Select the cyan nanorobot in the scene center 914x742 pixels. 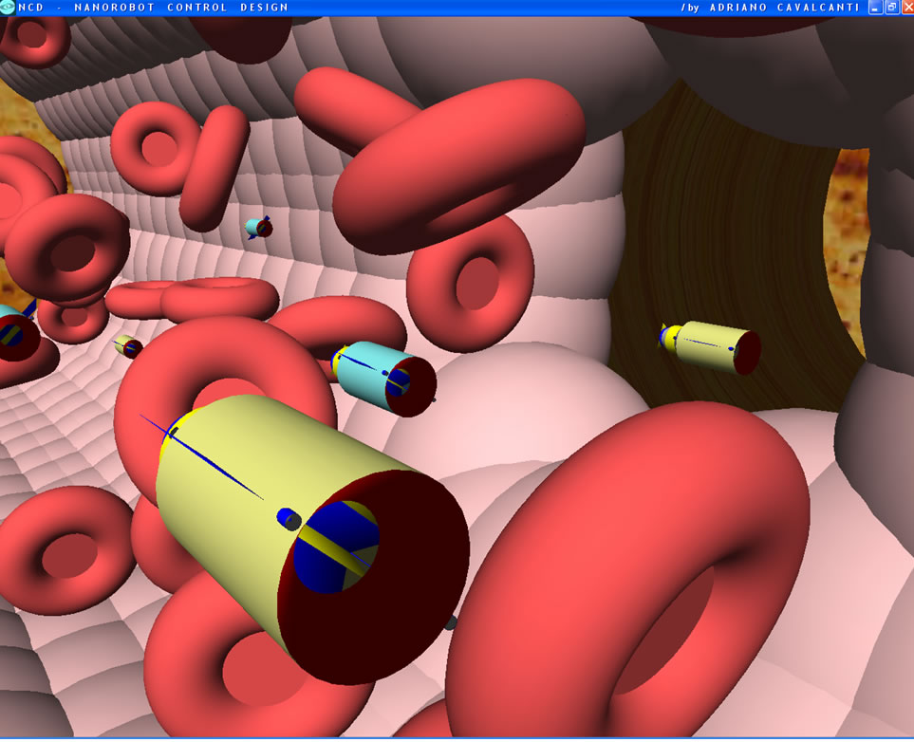[x=384, y=379]
